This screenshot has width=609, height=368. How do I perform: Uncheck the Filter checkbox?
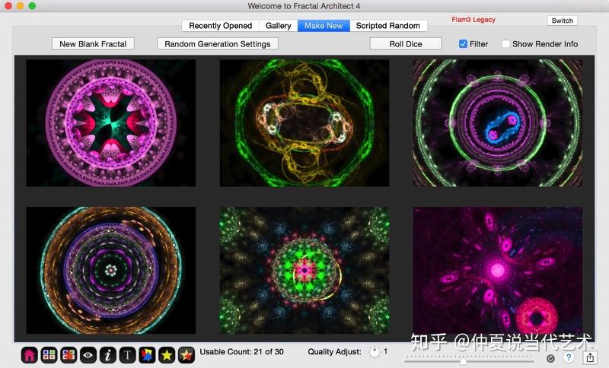[463, 44]
